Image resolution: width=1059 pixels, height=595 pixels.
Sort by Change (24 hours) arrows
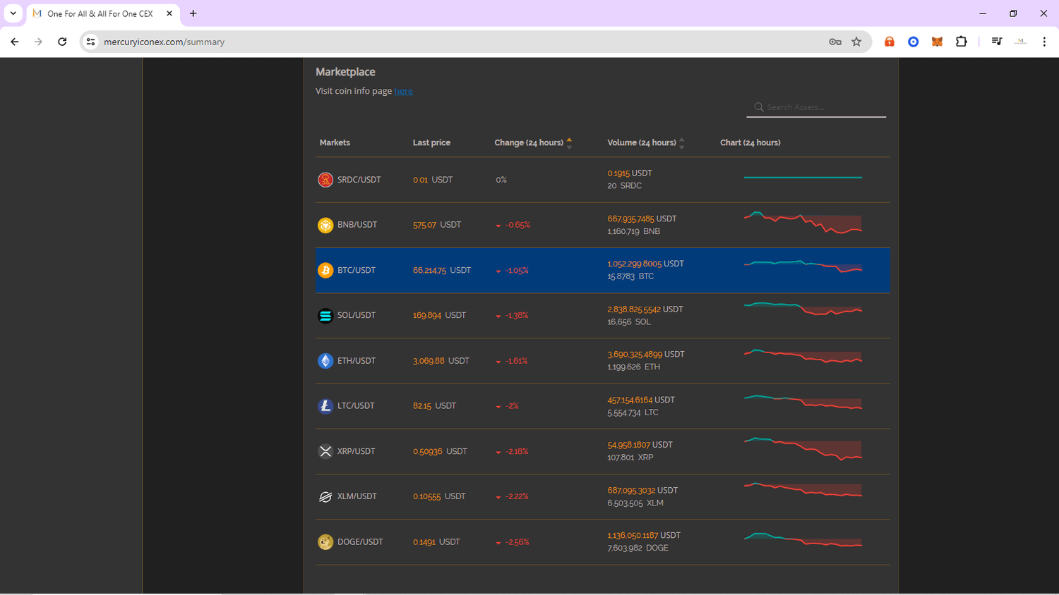(x=569, y=143)
